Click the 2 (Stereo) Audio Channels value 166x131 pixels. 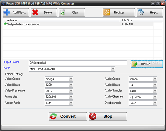[x=135, y=97]
